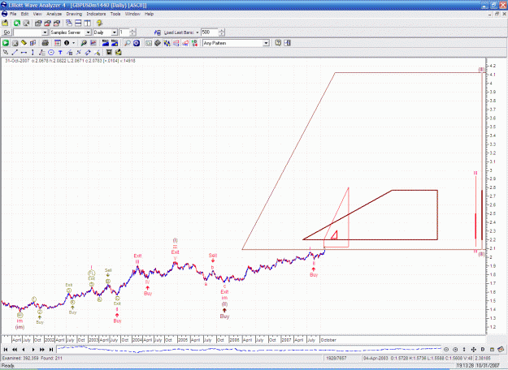
Task: Click the Load Last Bars label
Action: 179,32
